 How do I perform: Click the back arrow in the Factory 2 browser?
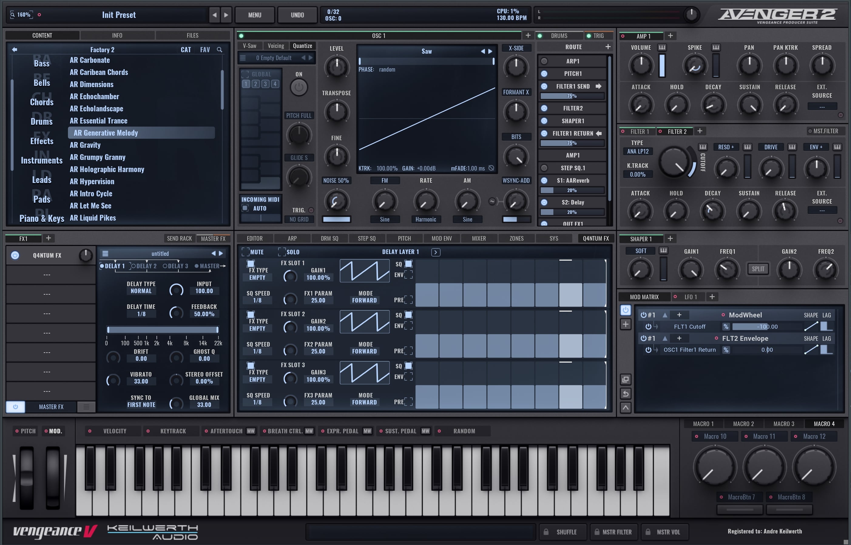15,49
